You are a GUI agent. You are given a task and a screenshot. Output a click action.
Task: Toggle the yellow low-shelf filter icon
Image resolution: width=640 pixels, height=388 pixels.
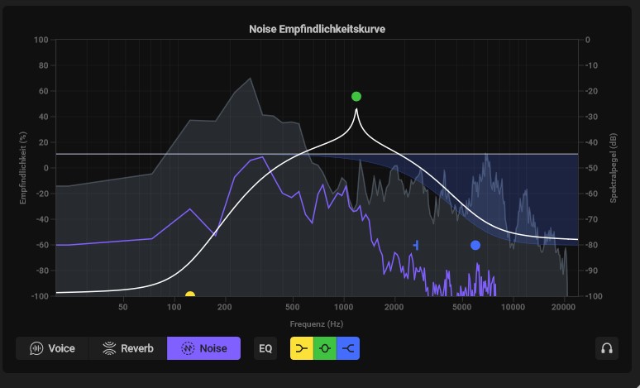[301, 348]
